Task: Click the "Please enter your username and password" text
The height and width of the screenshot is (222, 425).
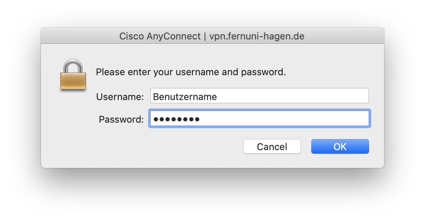Action: 191,72
